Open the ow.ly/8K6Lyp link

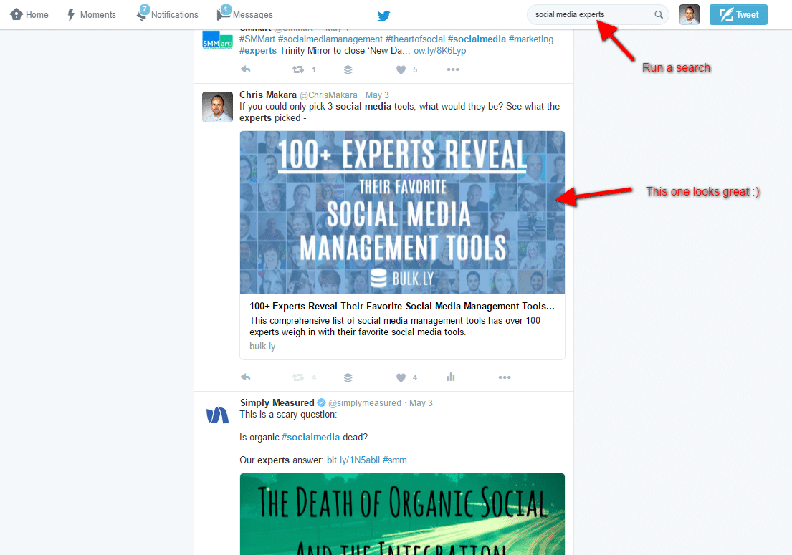[440, 51]
